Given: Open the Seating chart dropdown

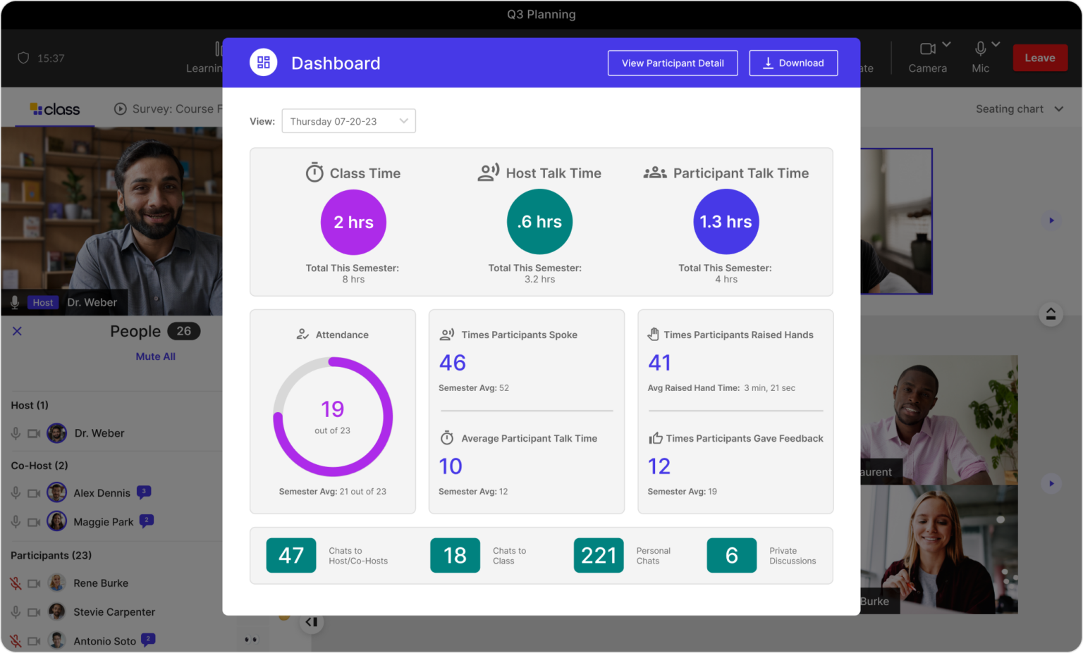Looking at the screenshot, I should point(1020,108).
